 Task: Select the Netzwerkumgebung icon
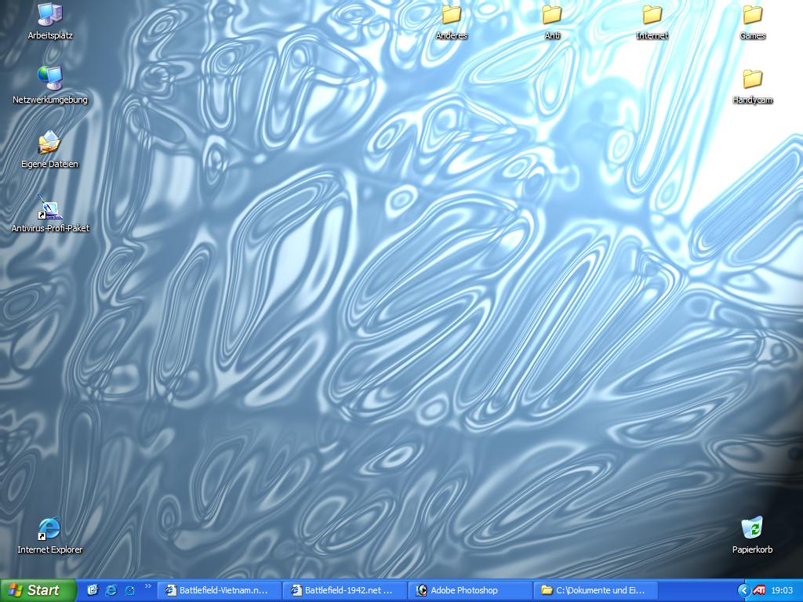tap(50, 78)
